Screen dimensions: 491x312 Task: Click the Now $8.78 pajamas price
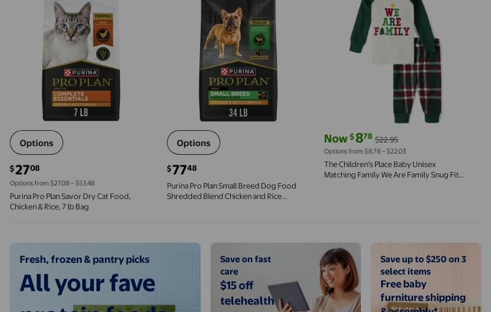click(x=348, y=138)
